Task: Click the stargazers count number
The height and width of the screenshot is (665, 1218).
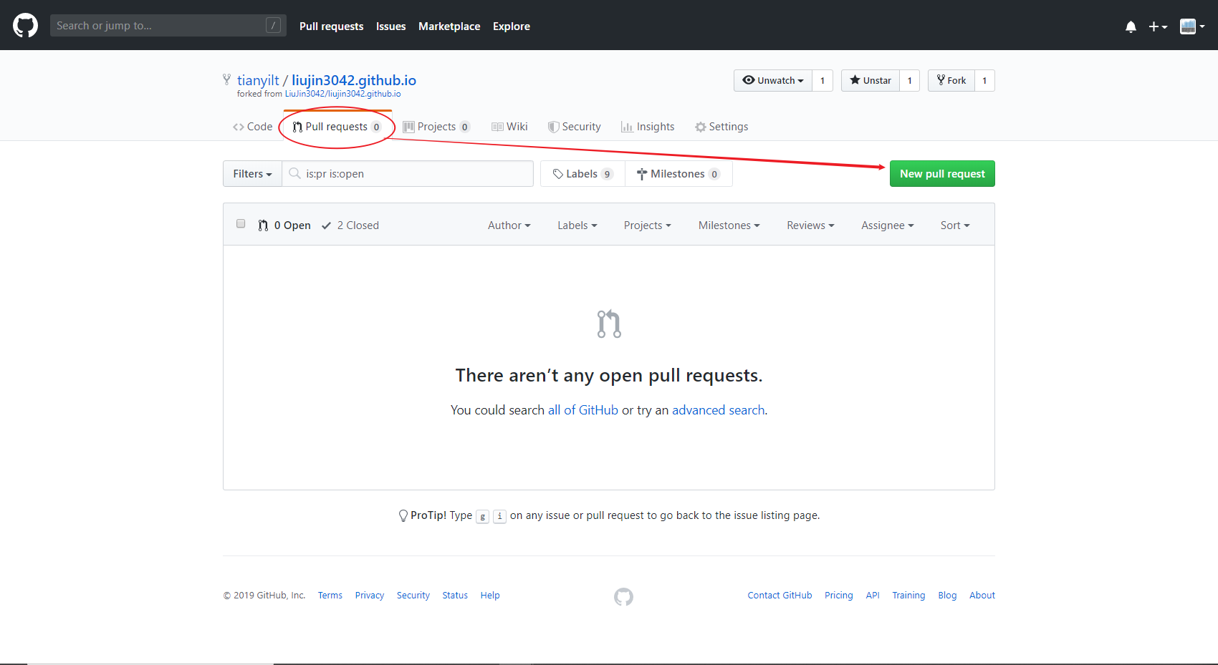Action: tap(909, 80)
